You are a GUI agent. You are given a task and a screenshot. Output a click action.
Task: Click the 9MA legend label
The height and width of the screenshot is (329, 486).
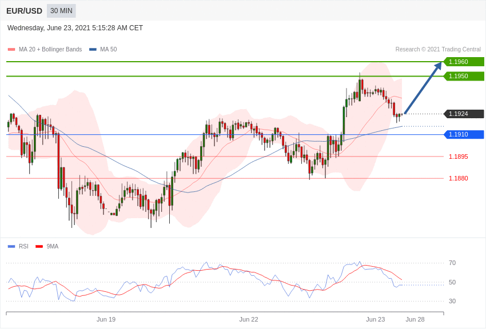pos(53,246)
